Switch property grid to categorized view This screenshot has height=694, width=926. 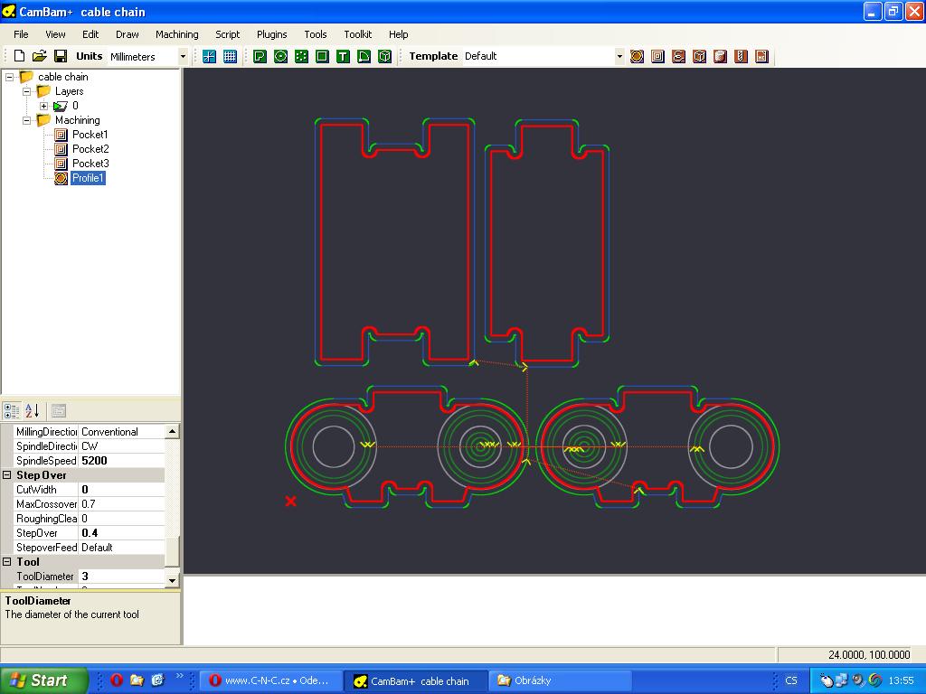12,411
